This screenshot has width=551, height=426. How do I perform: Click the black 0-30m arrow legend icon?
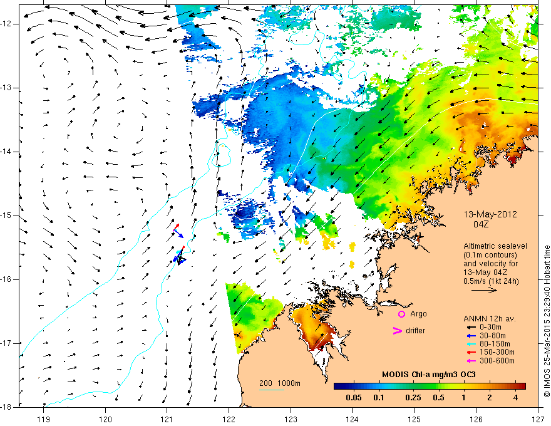coord(471,327)
